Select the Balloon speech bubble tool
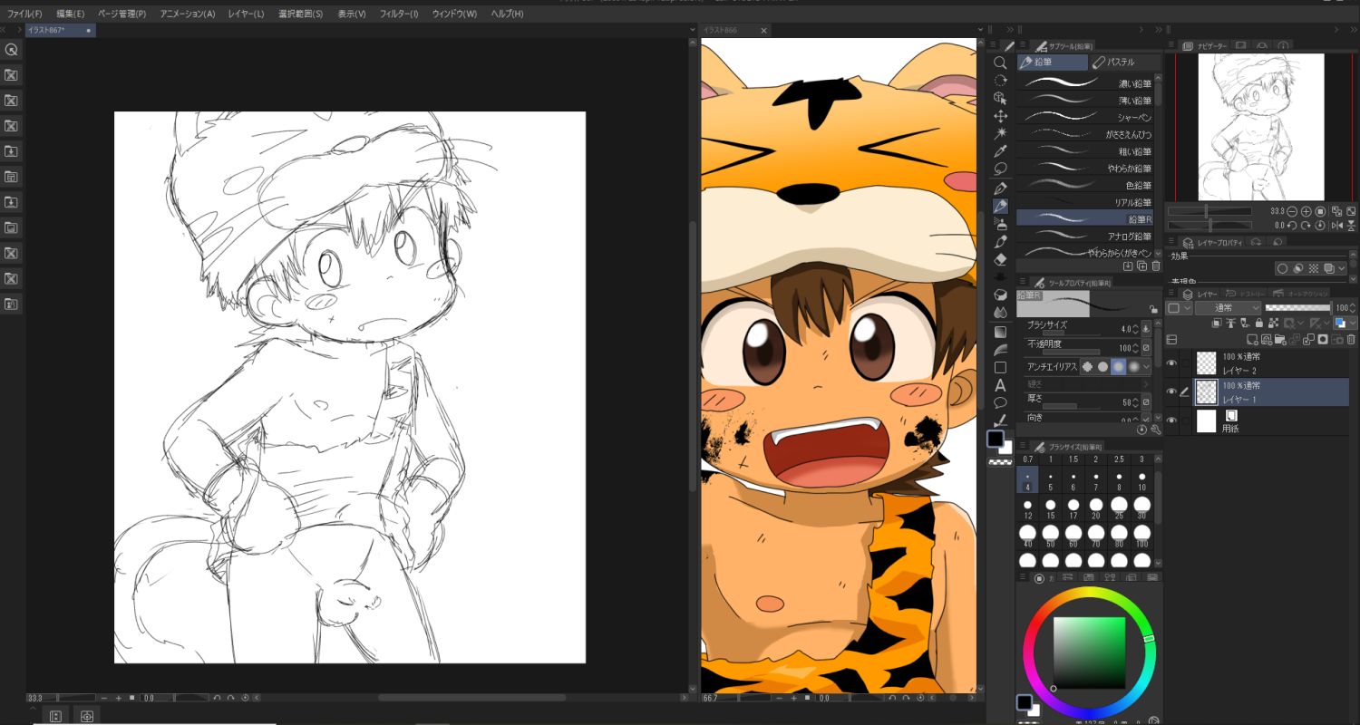This screenshot has width=1360, height=725. click(x=1000, y=402)
